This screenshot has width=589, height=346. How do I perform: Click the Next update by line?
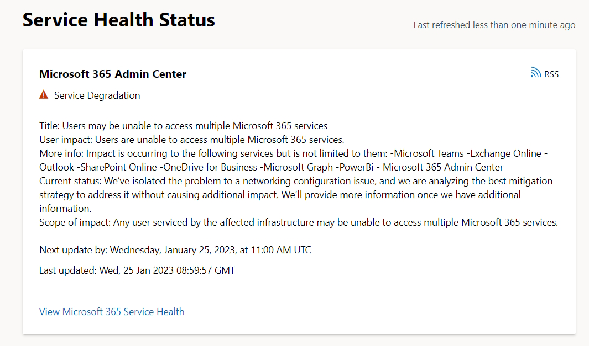coord(175,249)
